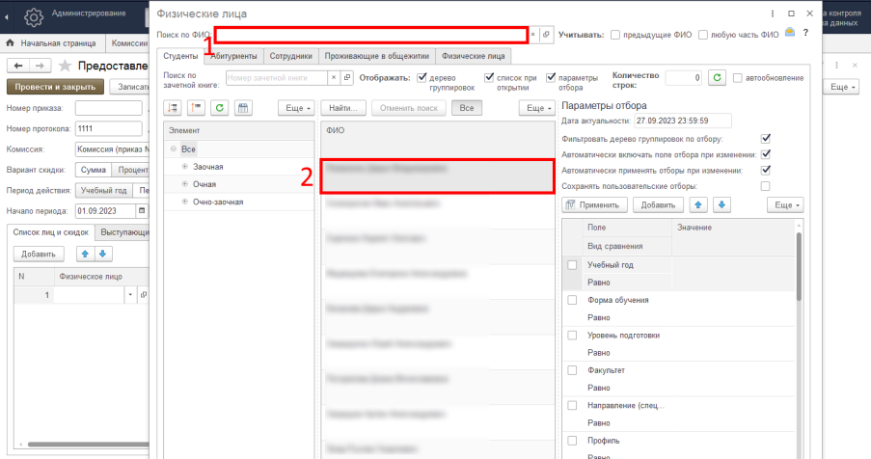Click the Дата актуальности field

coord(683,121)
